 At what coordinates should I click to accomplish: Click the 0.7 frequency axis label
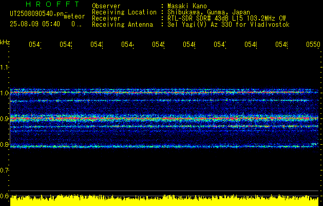pos(5,170)
